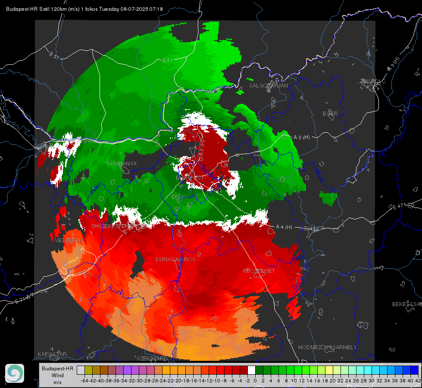Click the Somogy county label
This screenshot has width=422, height=388.
(86, 318)
